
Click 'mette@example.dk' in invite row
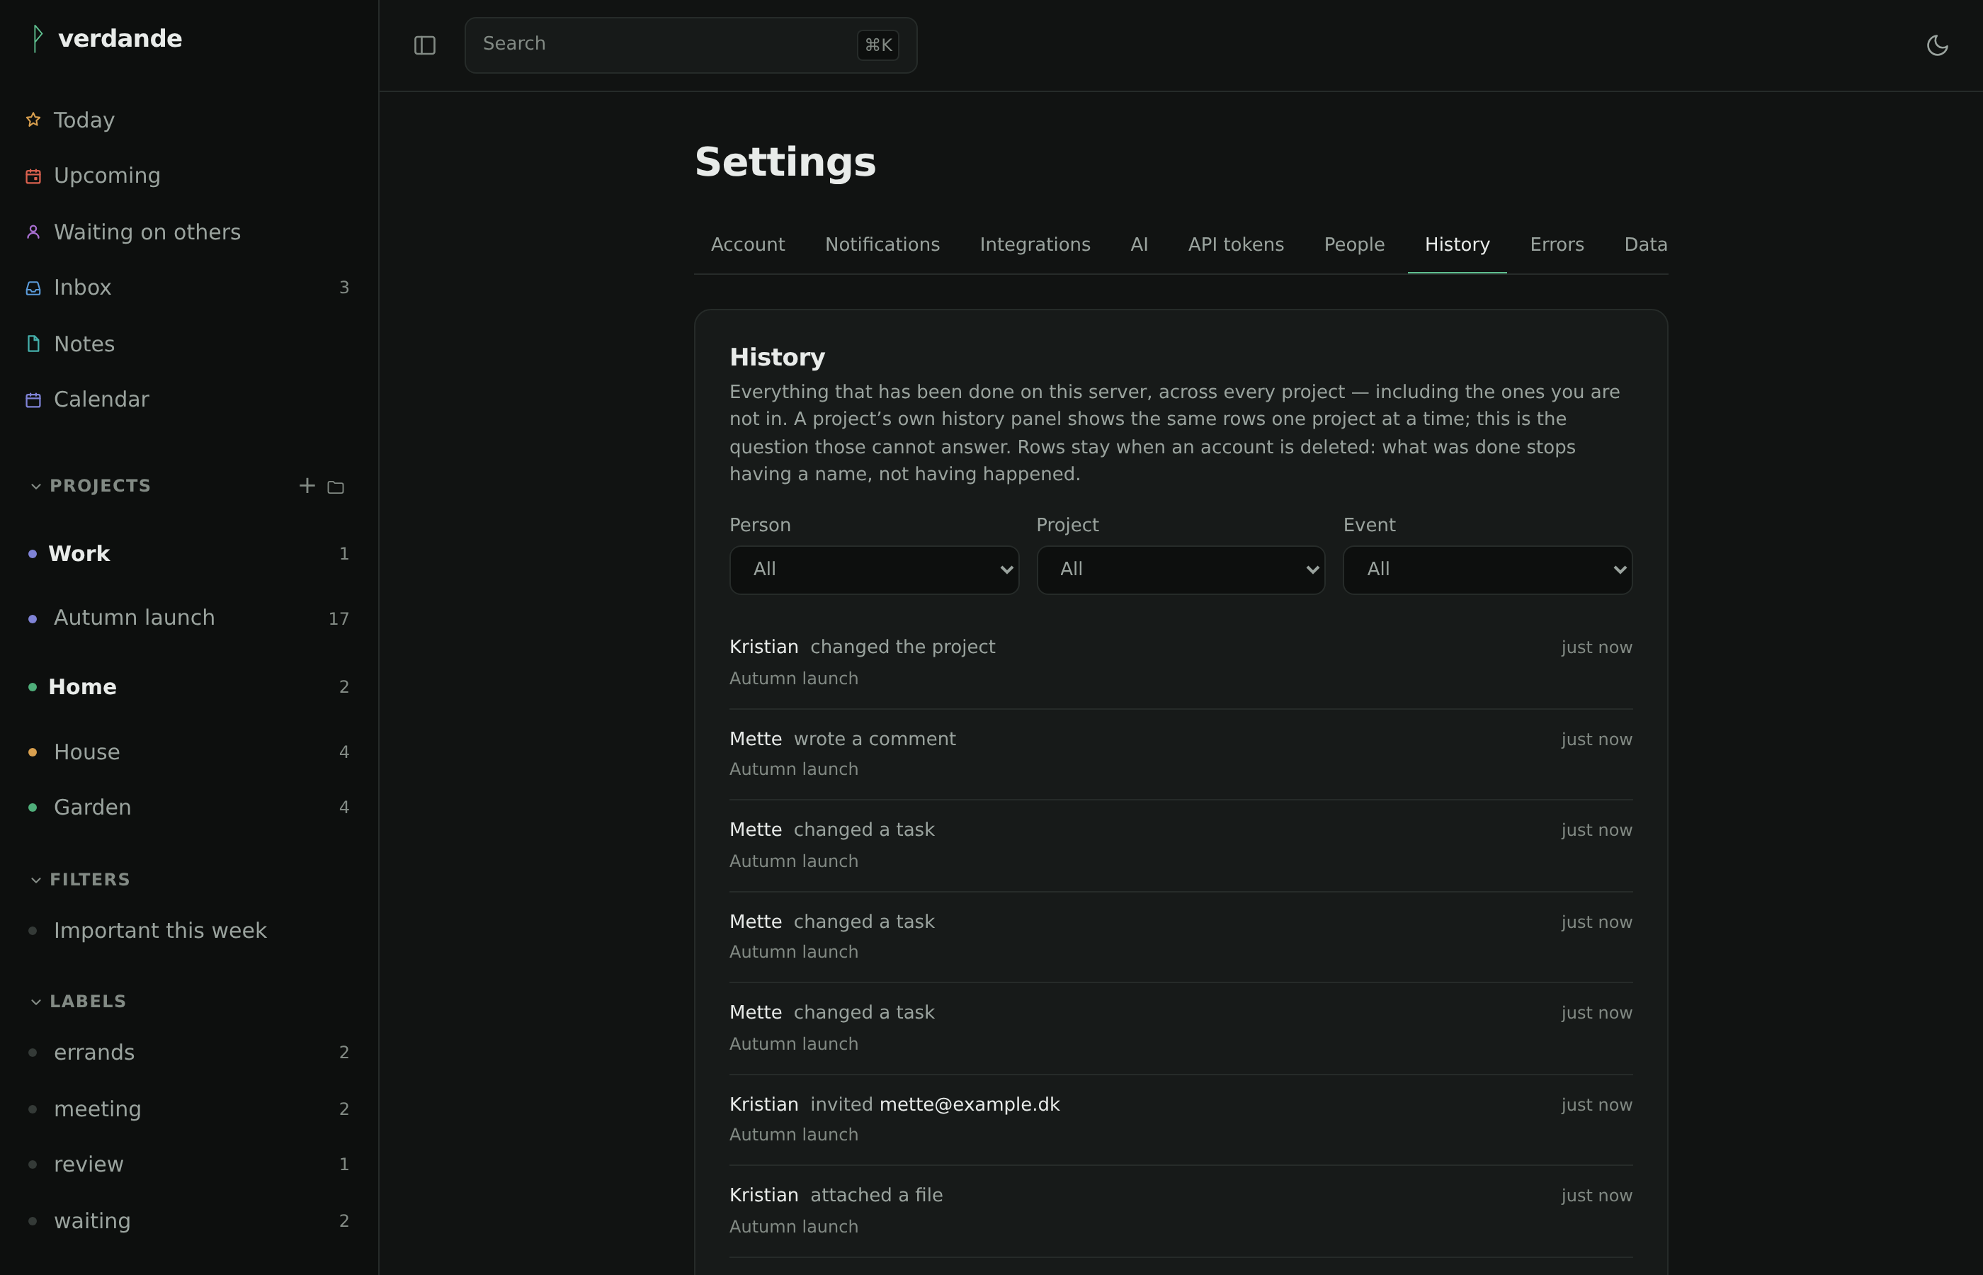(969, 1105)
